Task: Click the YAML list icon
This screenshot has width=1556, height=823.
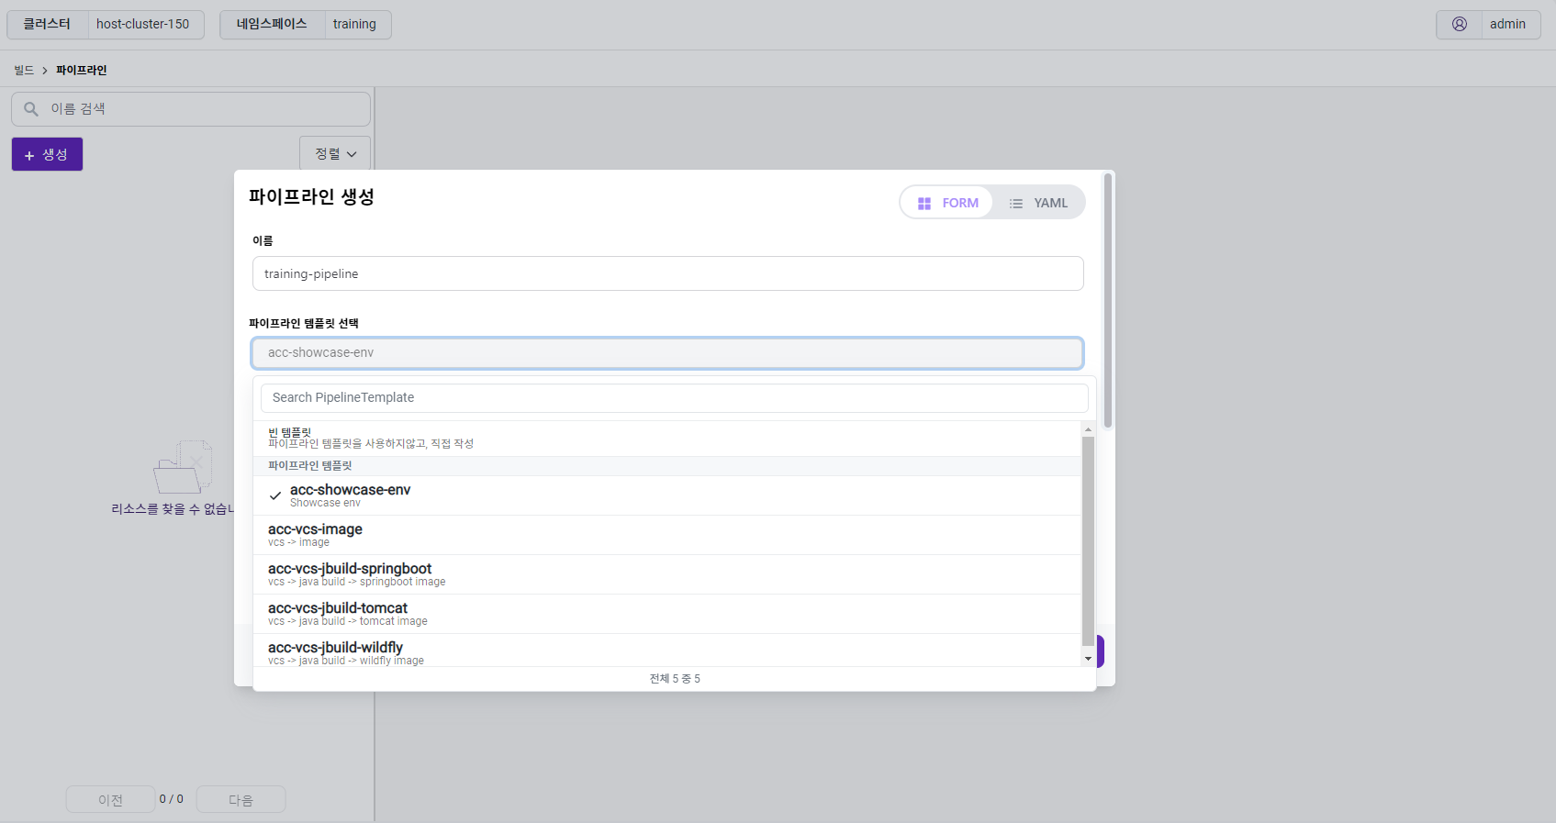Action: (x=1016, y=204)
